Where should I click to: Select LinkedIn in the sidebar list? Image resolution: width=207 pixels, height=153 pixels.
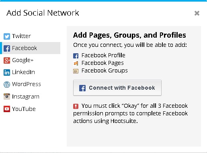pos(31,72)
